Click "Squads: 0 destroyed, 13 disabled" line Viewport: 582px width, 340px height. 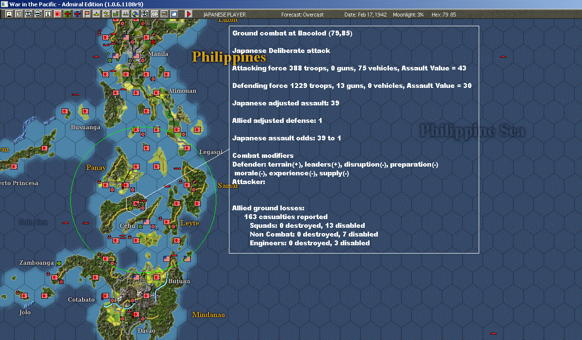[307, 225]
